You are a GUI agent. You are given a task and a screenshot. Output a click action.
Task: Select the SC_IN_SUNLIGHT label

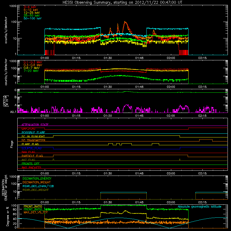pos(33,136)
